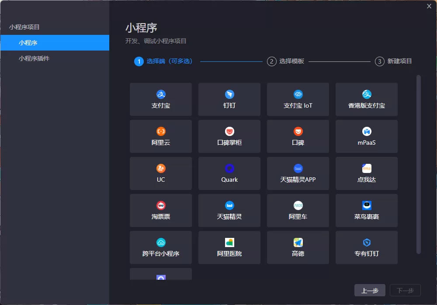
Task: Click the 下一步 button
Action: point(405,290)
